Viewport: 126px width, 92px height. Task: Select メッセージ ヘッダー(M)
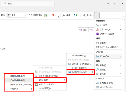point(50,84)
